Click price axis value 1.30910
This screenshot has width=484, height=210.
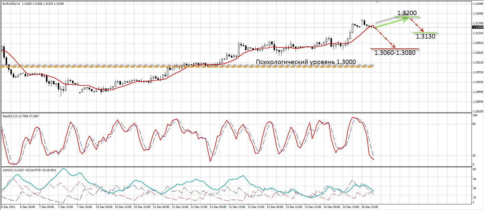[x=478, y=43]
